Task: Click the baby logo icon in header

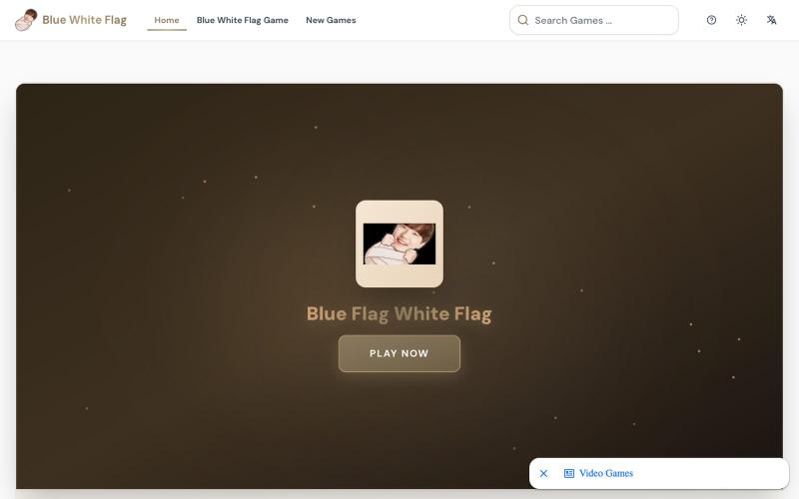Action: coord(26,20)
